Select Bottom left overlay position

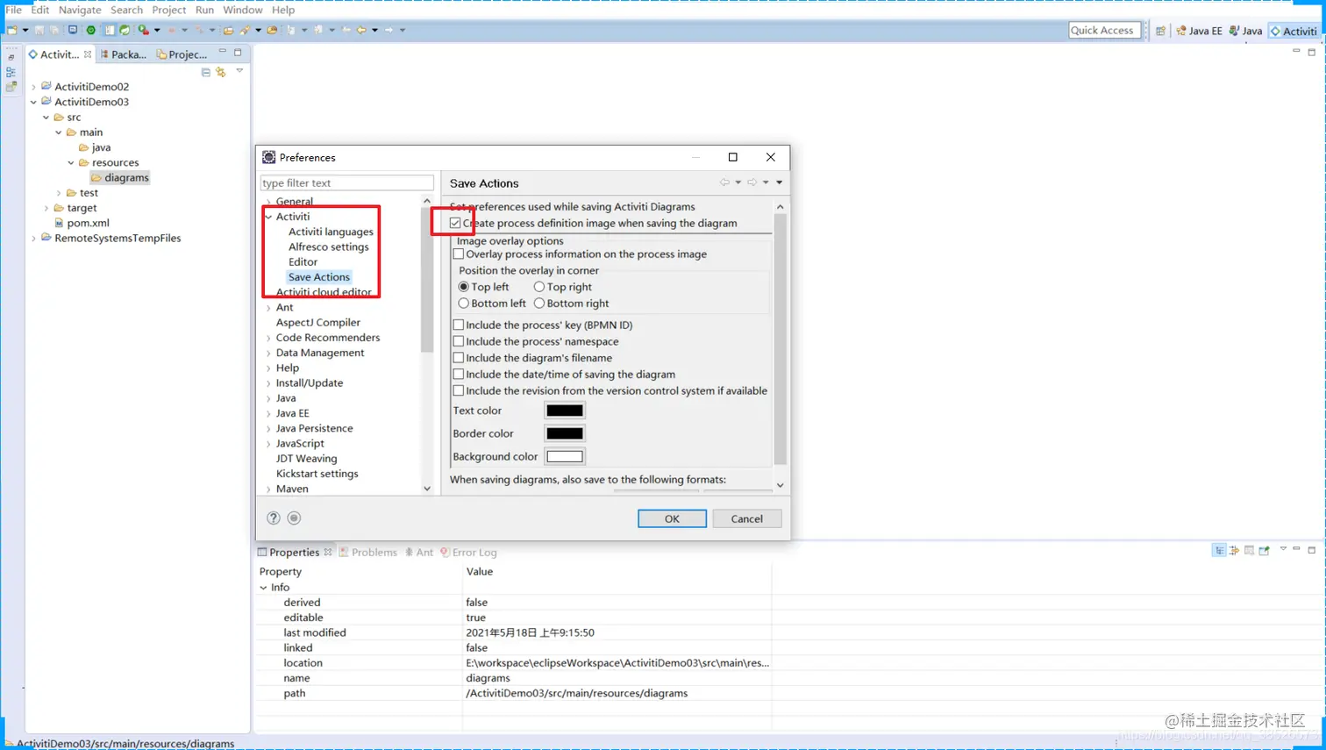pos(464,304)
